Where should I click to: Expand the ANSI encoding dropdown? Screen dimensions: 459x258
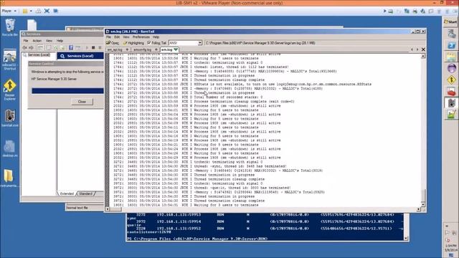200,43
